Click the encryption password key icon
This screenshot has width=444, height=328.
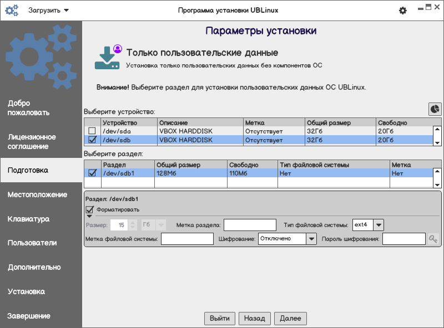[433, 239]
